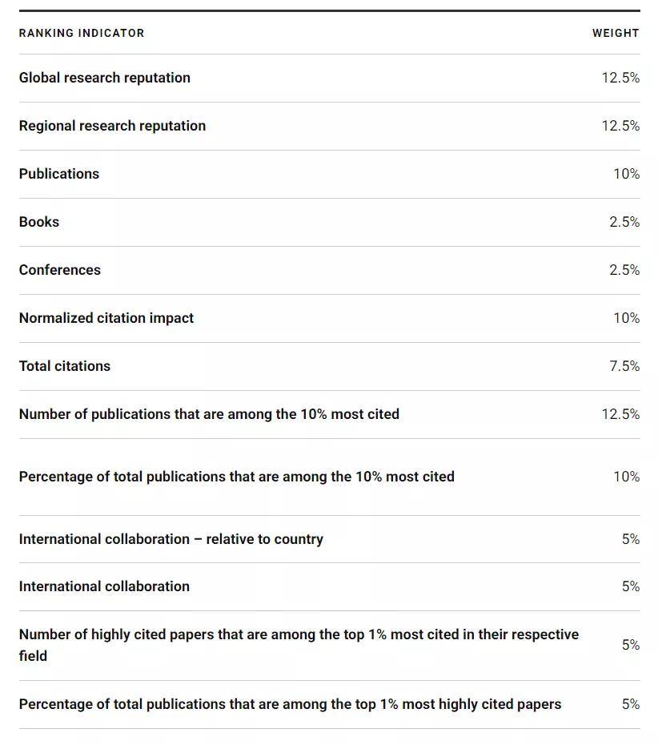Select the Global research reputation row label
Screen dimensions: 658x745
(x=105, y=78)
